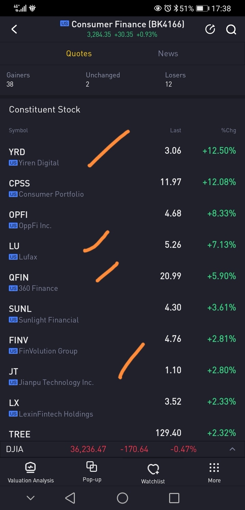Tap the Pop-up window icon
The width and height of the screenshot is (245, 510).
pyautogui.click(x=92, y=466)
